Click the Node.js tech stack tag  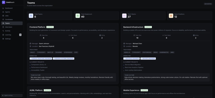[127, 52]
